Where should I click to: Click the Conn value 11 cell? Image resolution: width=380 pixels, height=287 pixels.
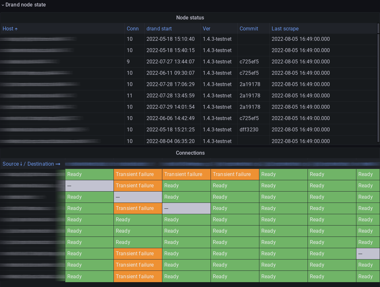click(x=130, y=95)
